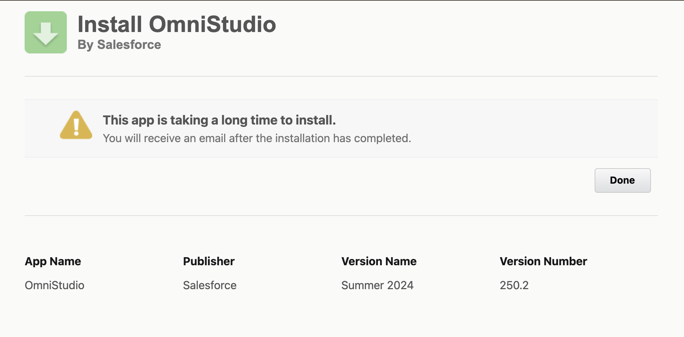Viewport: 684px width, 337px height.
Task: Click the 'Version Name' column header
Action: tap(379, 261)
